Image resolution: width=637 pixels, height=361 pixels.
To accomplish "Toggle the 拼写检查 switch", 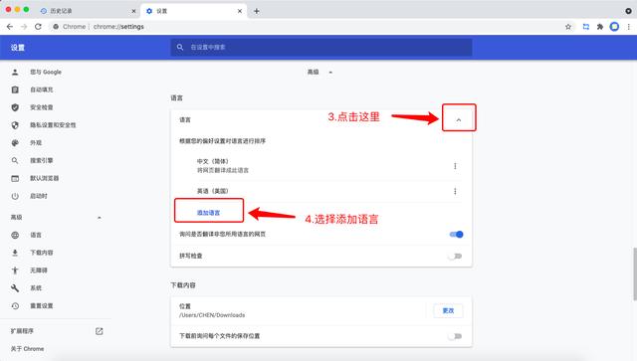I will click(x=455, y=256).
